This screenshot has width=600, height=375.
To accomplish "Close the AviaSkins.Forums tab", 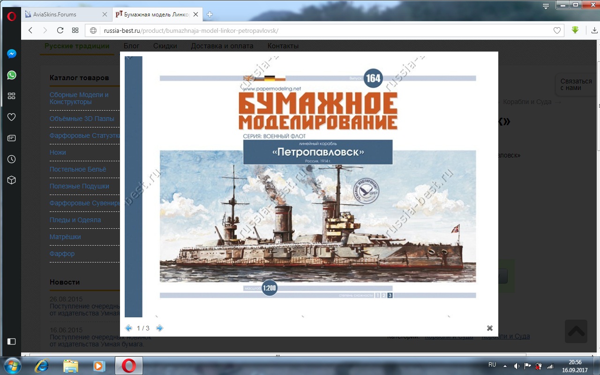I will click(105, 15).
